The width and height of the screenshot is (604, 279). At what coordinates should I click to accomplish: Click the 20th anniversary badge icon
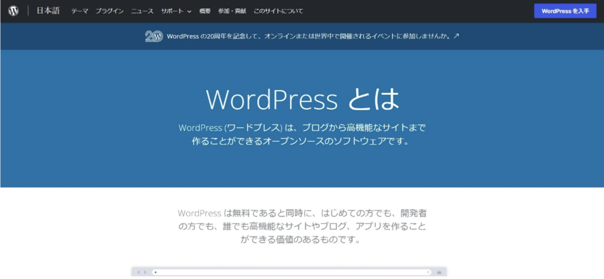pos(154,36)
